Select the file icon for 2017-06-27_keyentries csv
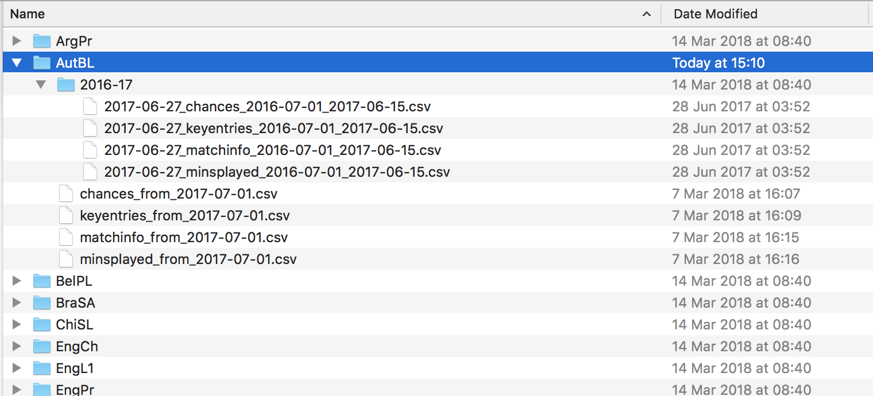 pyautogui.click(x=91, y=128)
